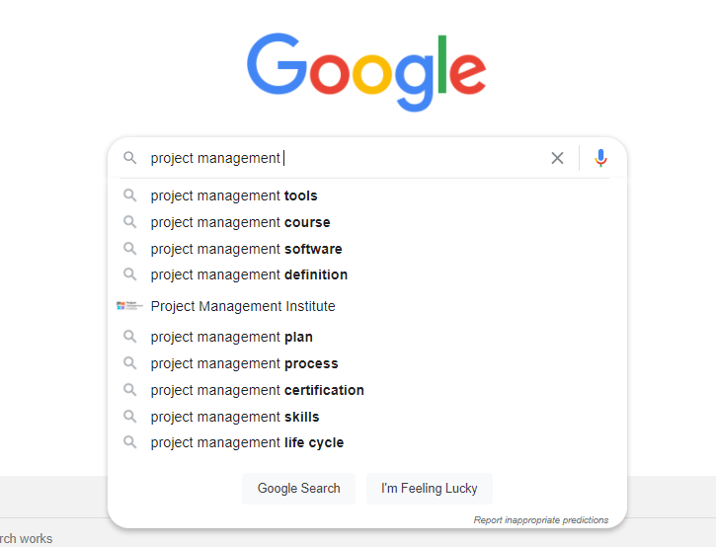Select 'project management plan' suggestion
Image resolution: width=716 pixels, height=547 pixels.
[231, 337]
